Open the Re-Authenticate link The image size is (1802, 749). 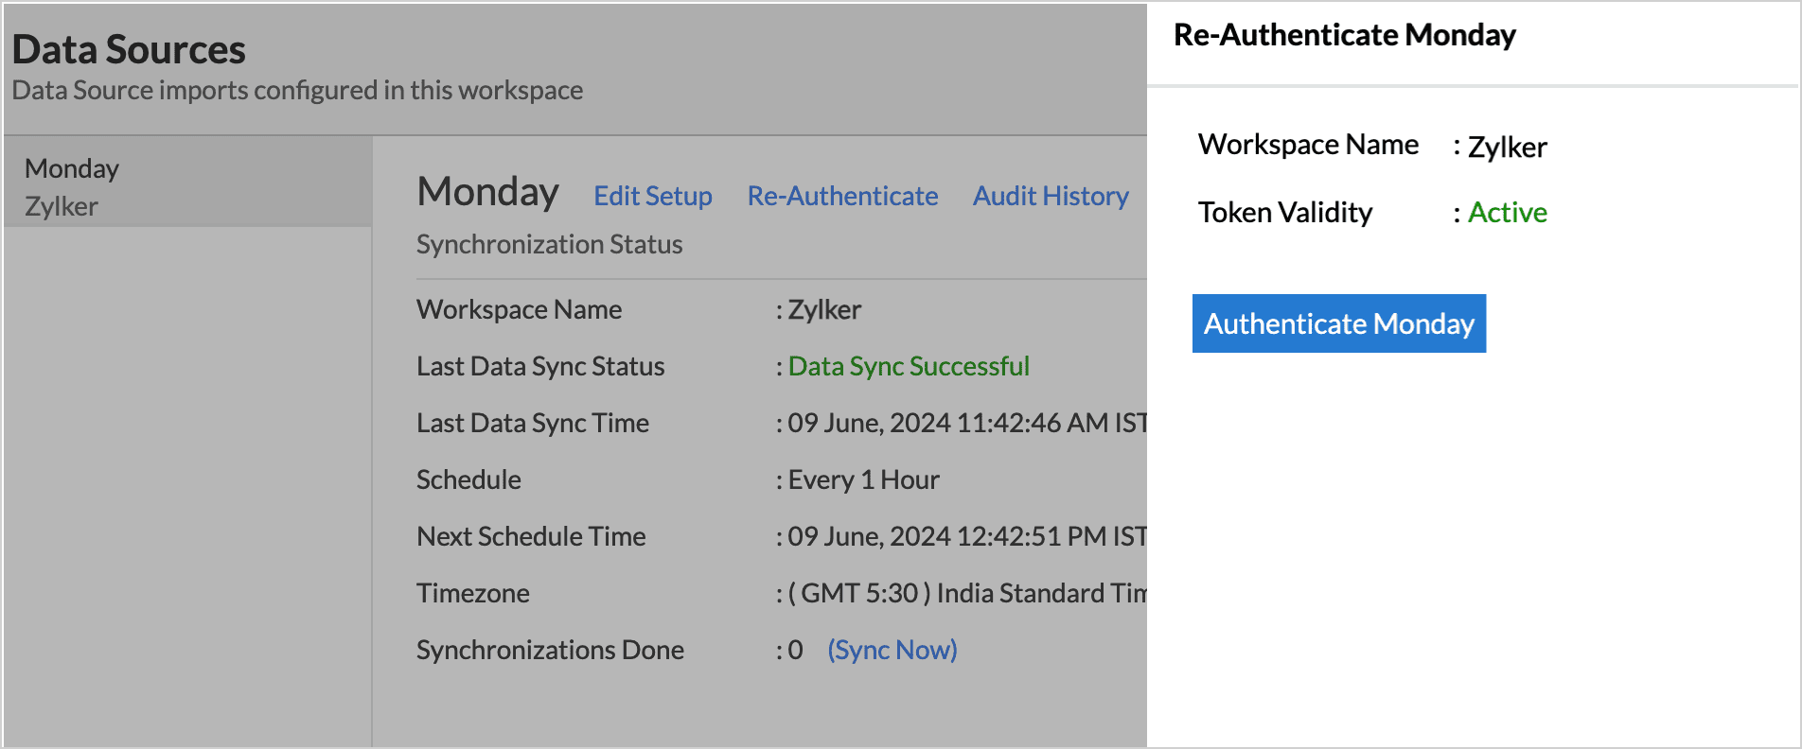click(x=842, y=196)
